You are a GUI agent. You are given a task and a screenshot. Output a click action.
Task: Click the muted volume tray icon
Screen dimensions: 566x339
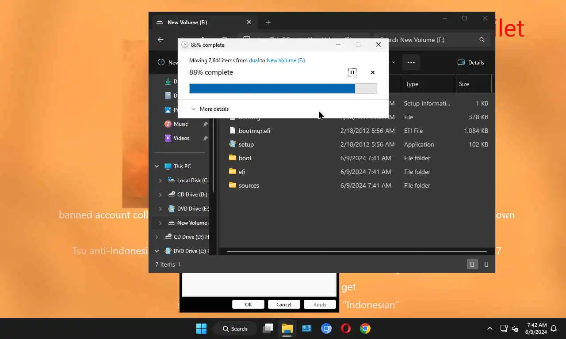515,328
